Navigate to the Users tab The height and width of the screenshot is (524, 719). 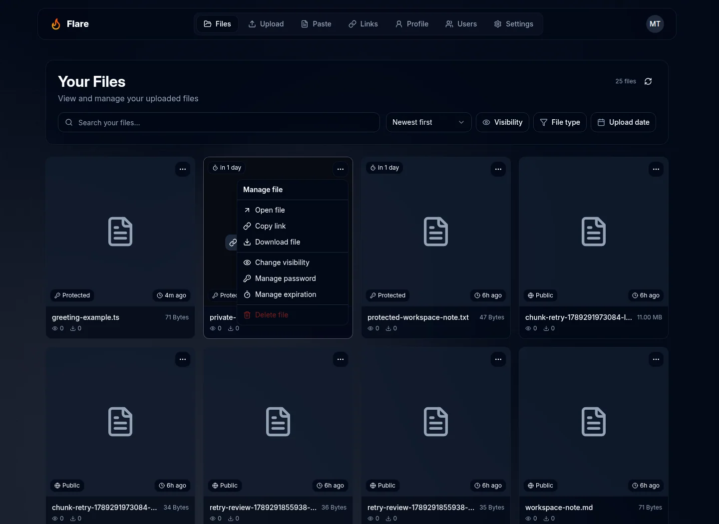461,24
